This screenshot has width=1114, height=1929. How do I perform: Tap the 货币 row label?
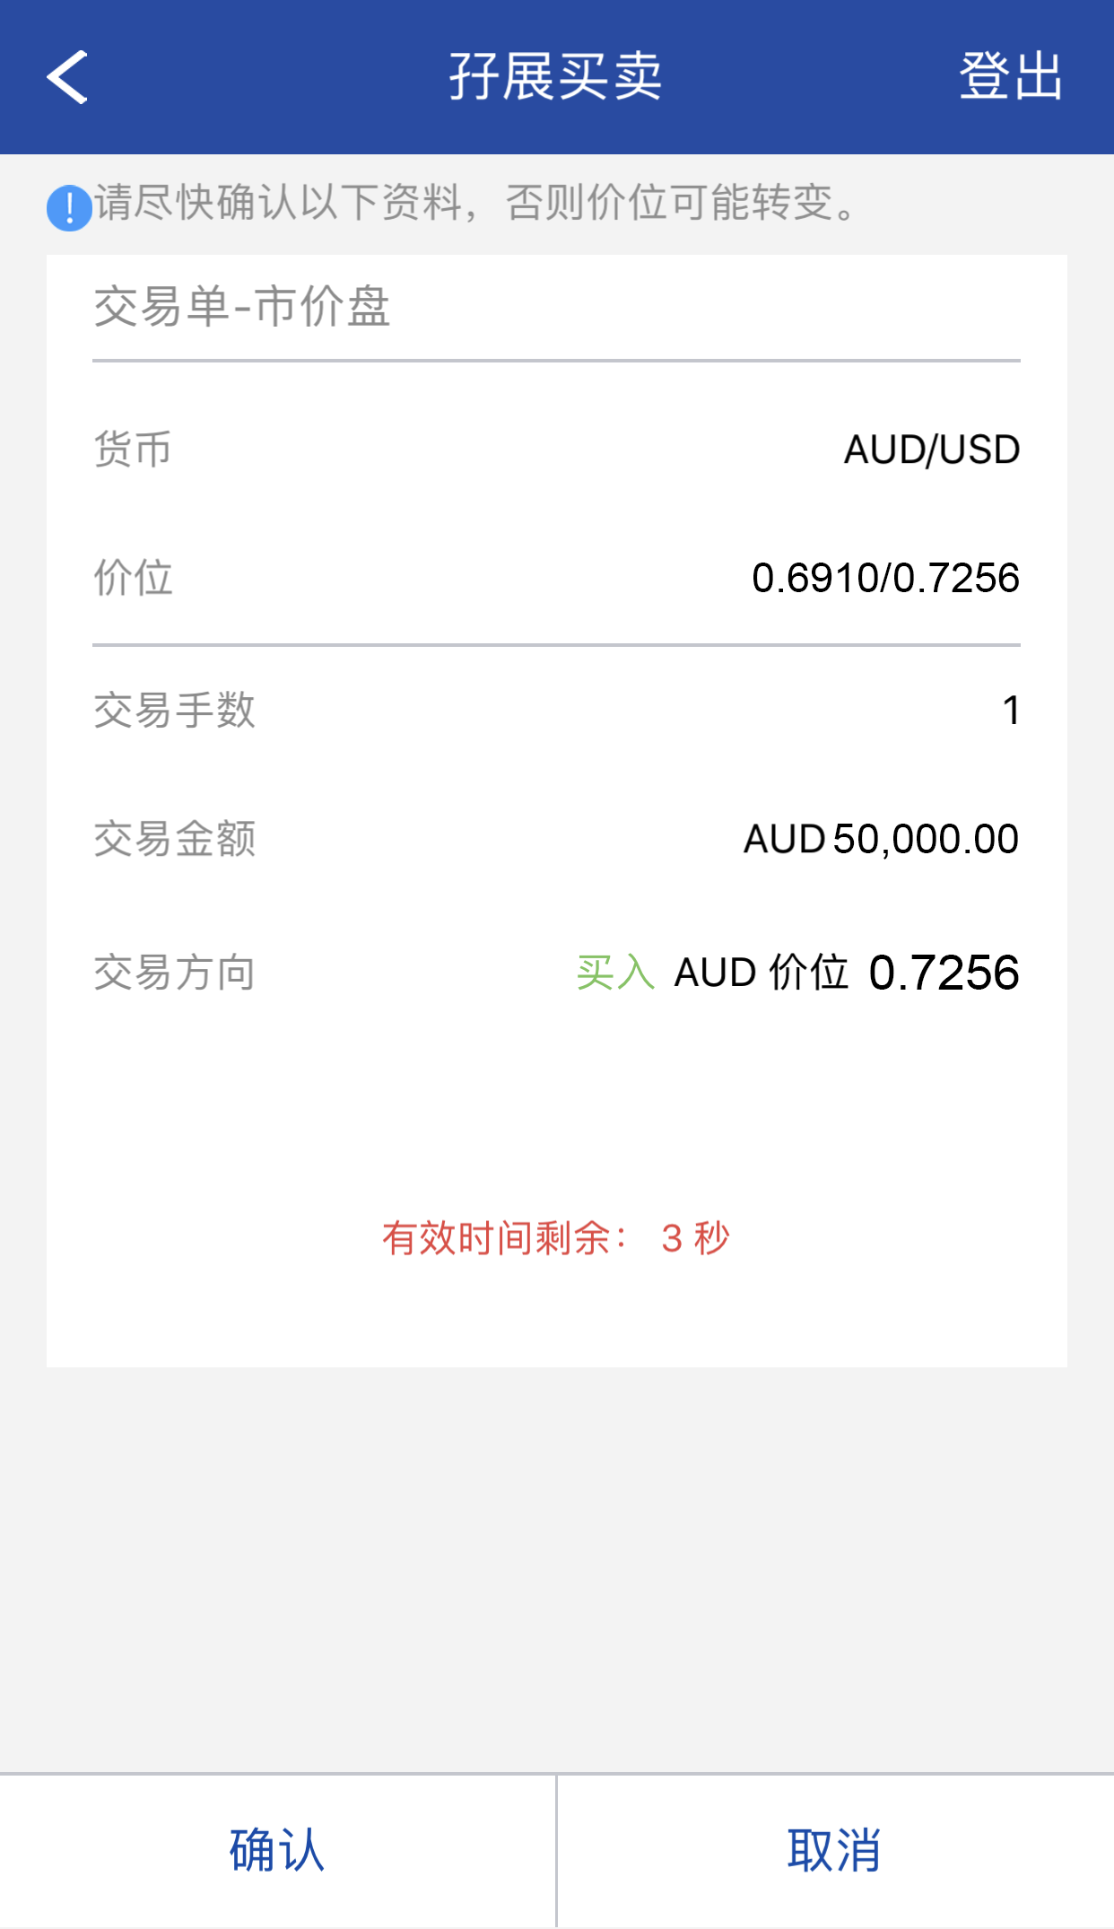133,450
